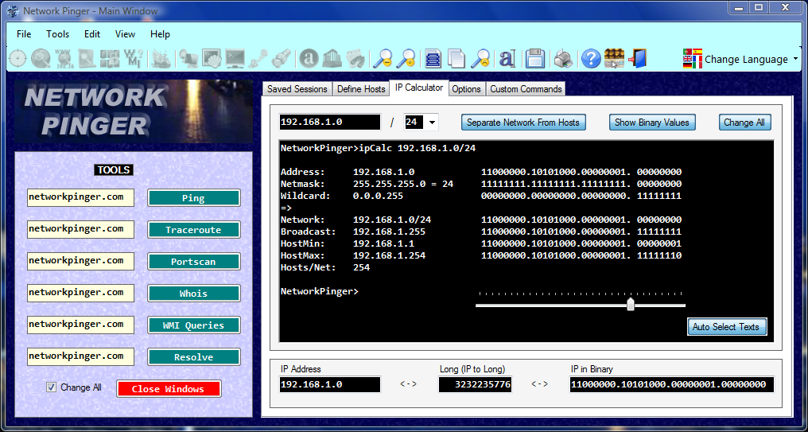Click the network cable plug toolbar icon
Screen dimensions: 808x432
[258, 58]
